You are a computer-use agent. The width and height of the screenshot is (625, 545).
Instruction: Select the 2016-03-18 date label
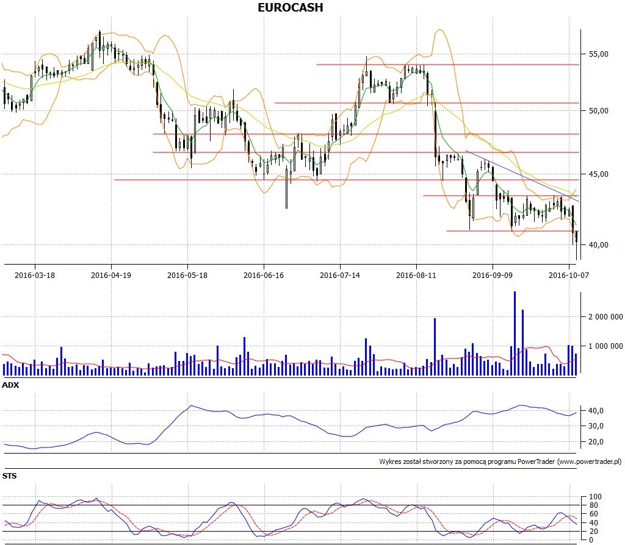coord(35,275)
